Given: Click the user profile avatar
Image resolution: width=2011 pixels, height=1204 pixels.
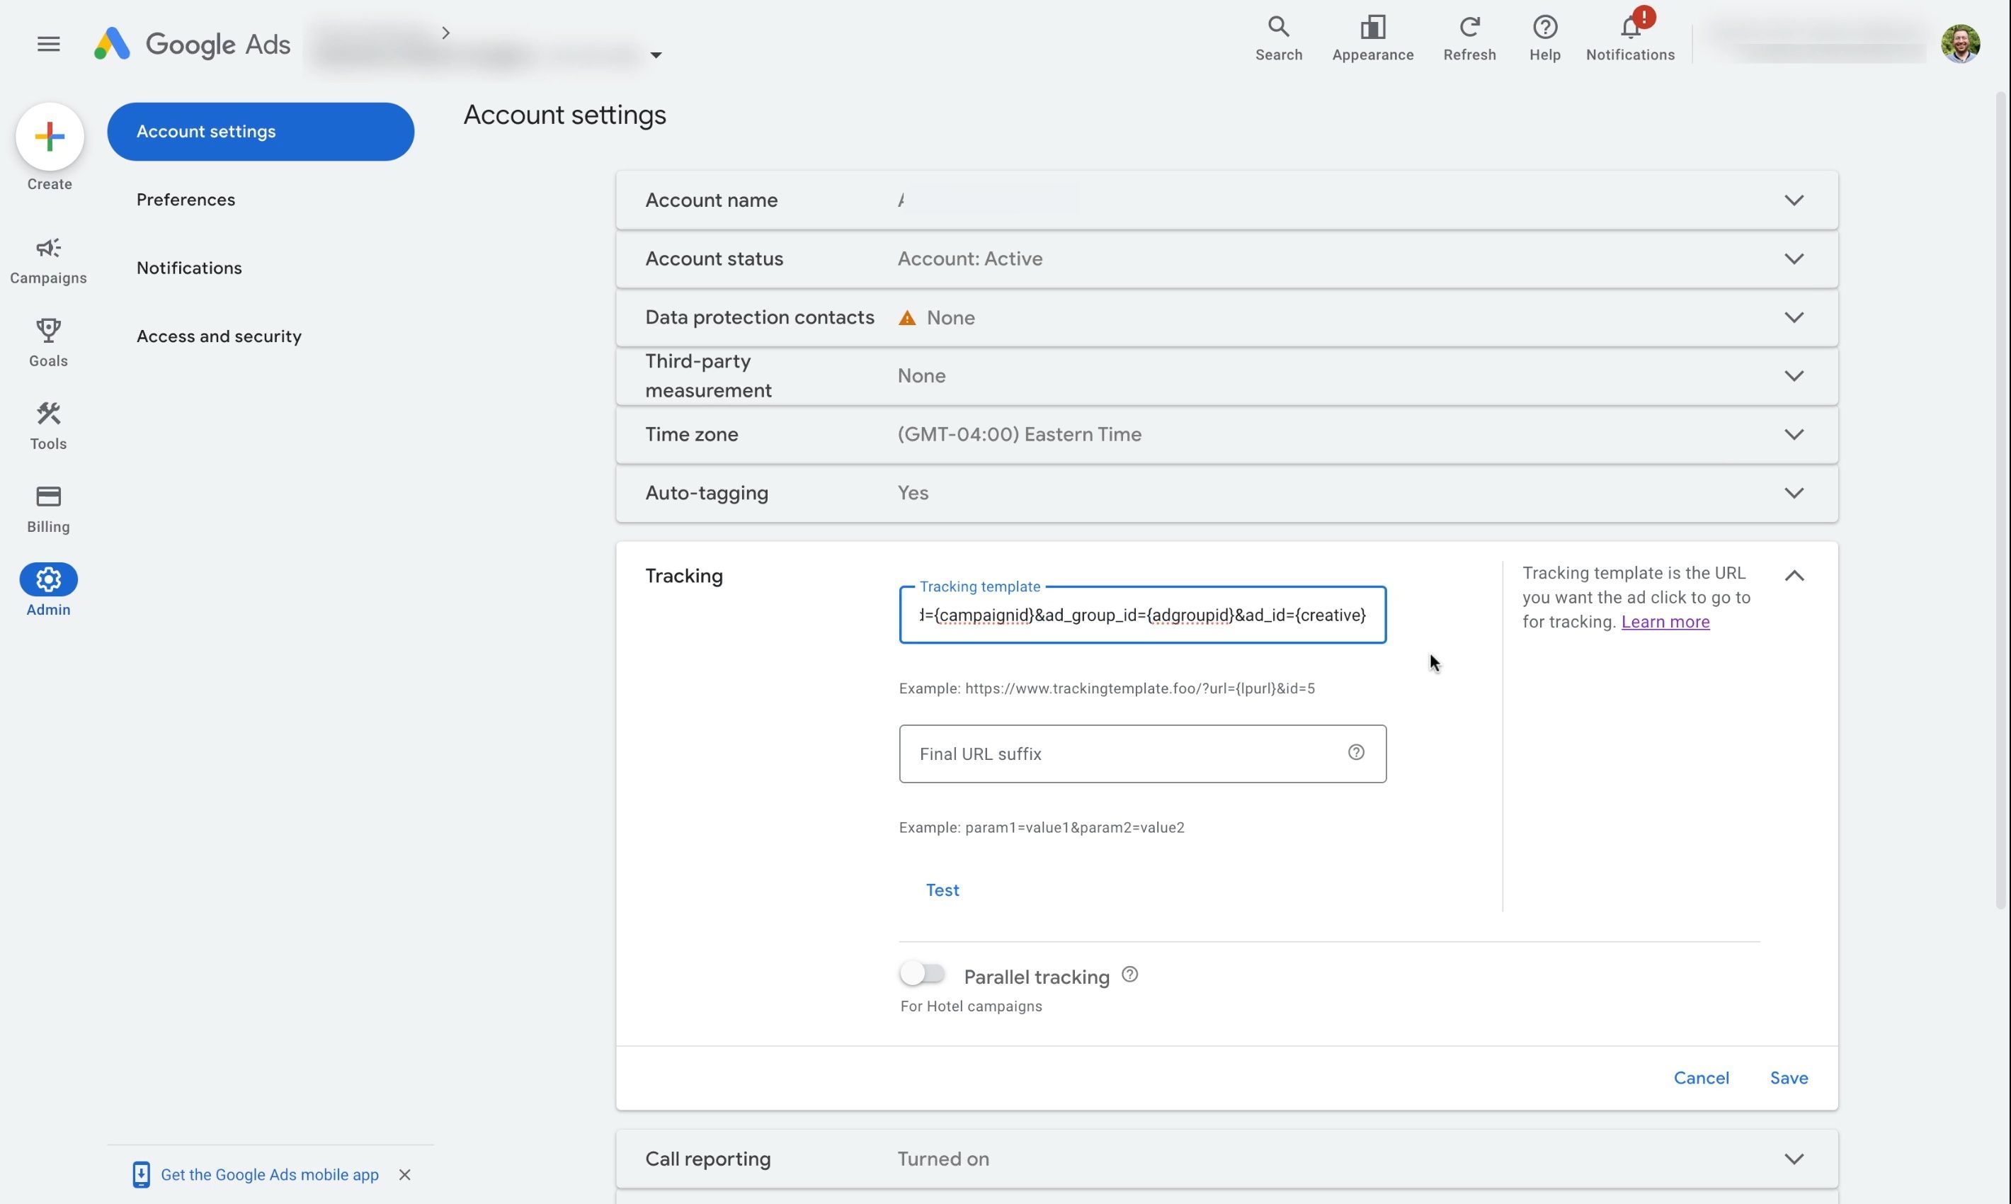Looking at the screenshot, I should point(1960,43).
